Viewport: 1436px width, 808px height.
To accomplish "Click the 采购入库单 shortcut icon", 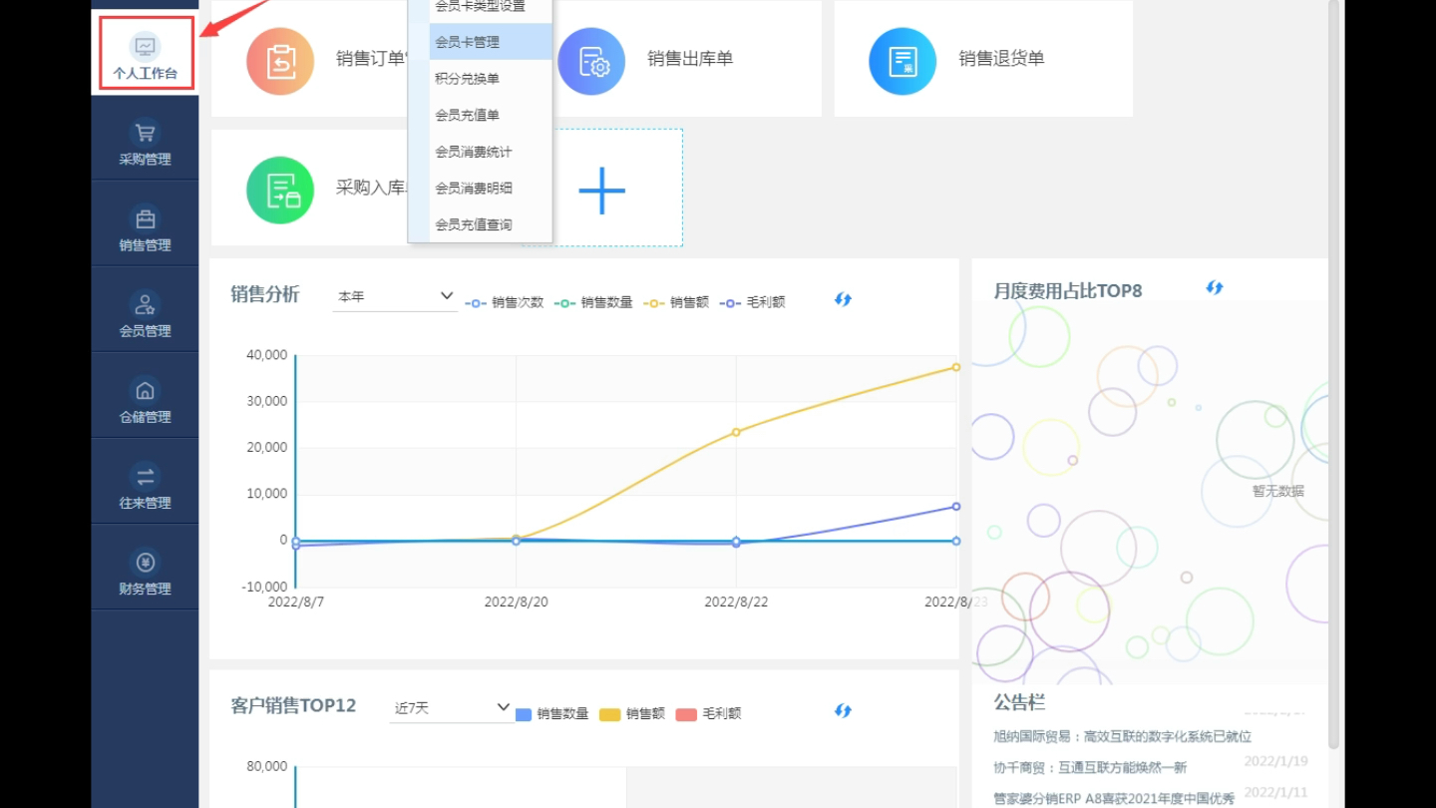I will (x=280, y=190).
